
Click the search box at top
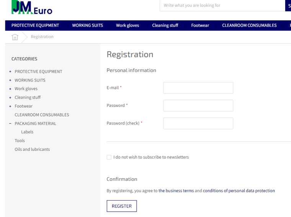(x=222, y=6)
